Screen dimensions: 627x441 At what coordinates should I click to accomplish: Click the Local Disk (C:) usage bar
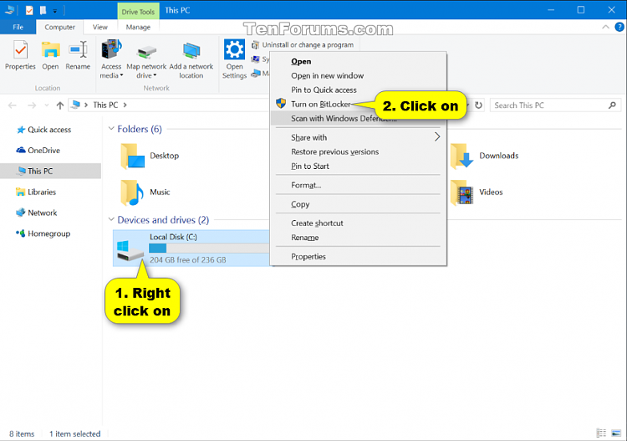coord(209,248)
